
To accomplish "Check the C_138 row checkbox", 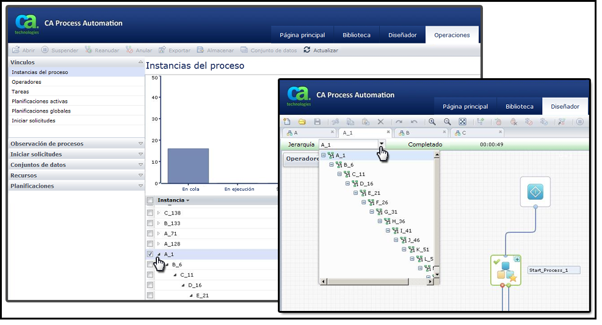I will pyautogui.click(x=150, y=213).
